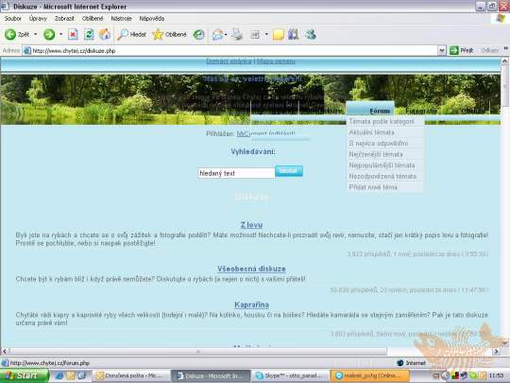The height and width of the screenshot is (383, 510).
Task: Click the hledaný text search field
Action: [x=236, y=173]
